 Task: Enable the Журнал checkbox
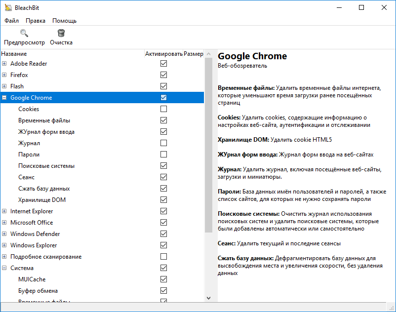click(x=163, y=143)
